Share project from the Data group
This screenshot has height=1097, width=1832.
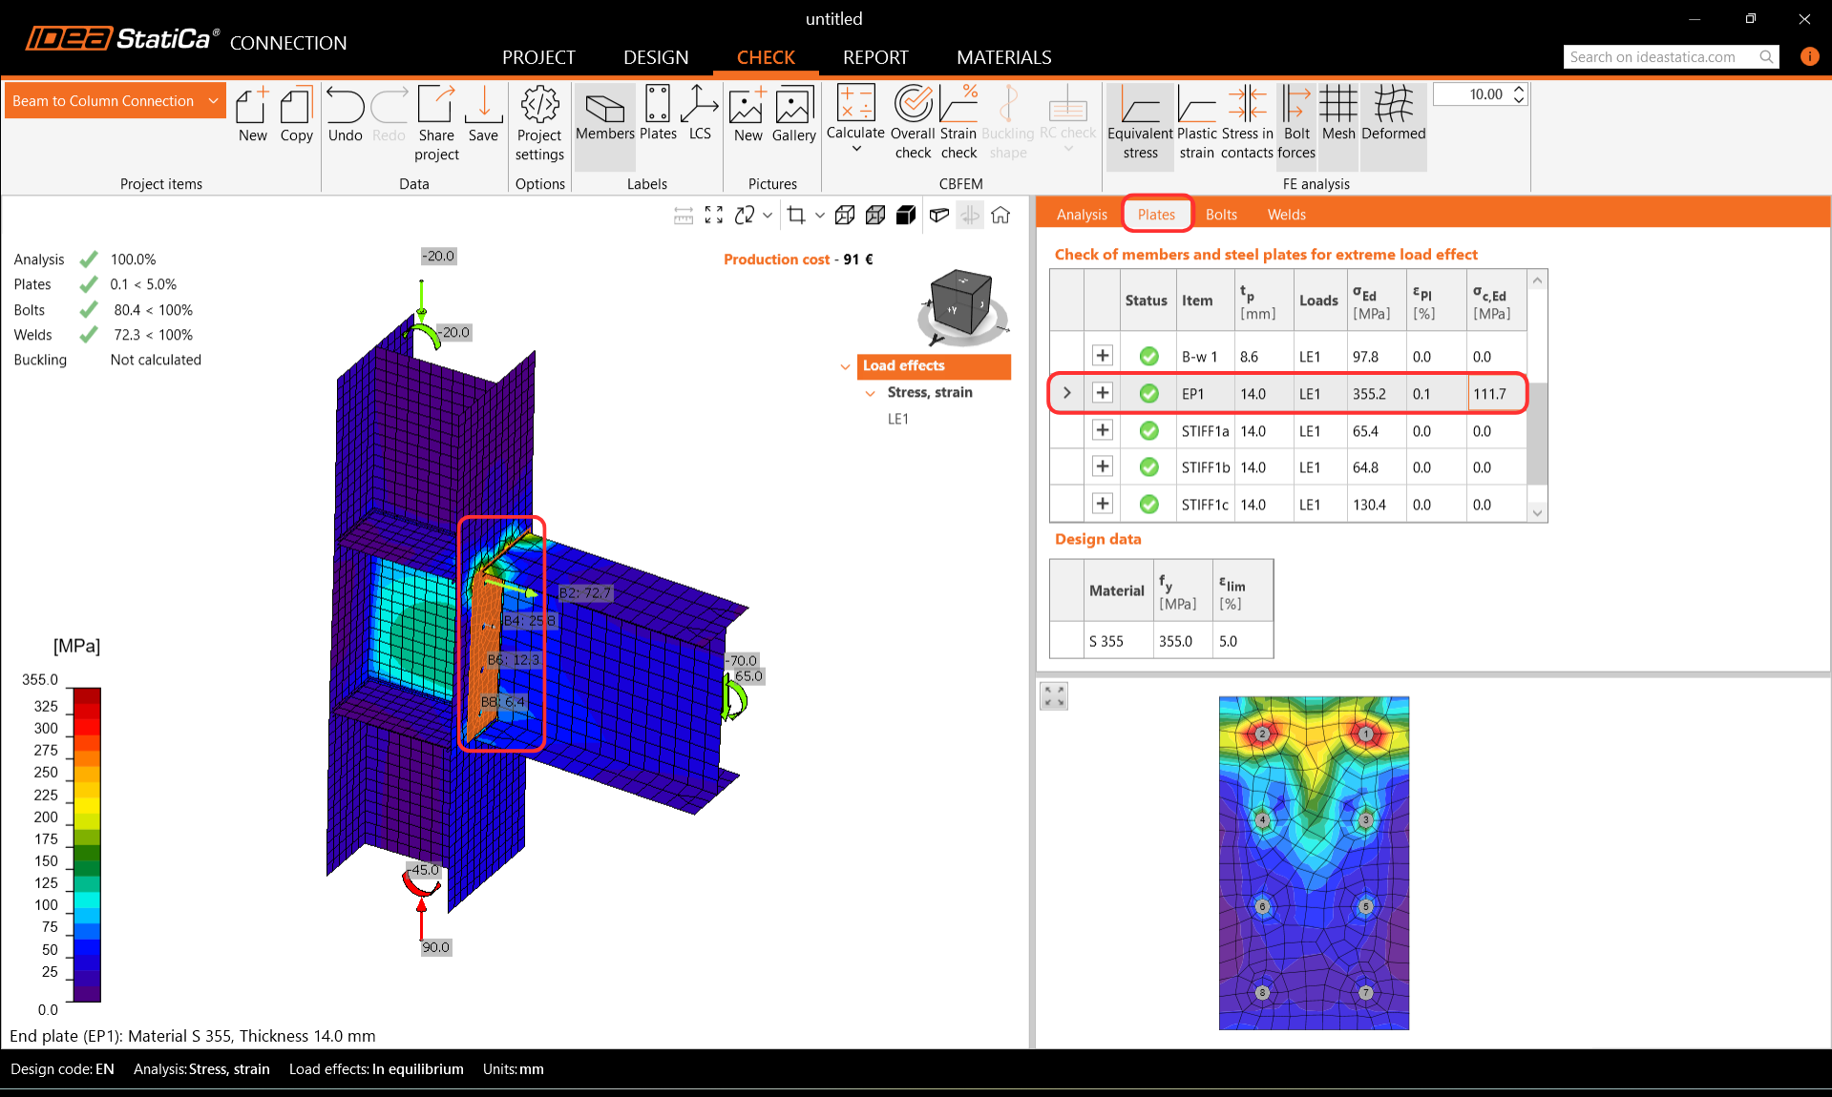point(436,124)
